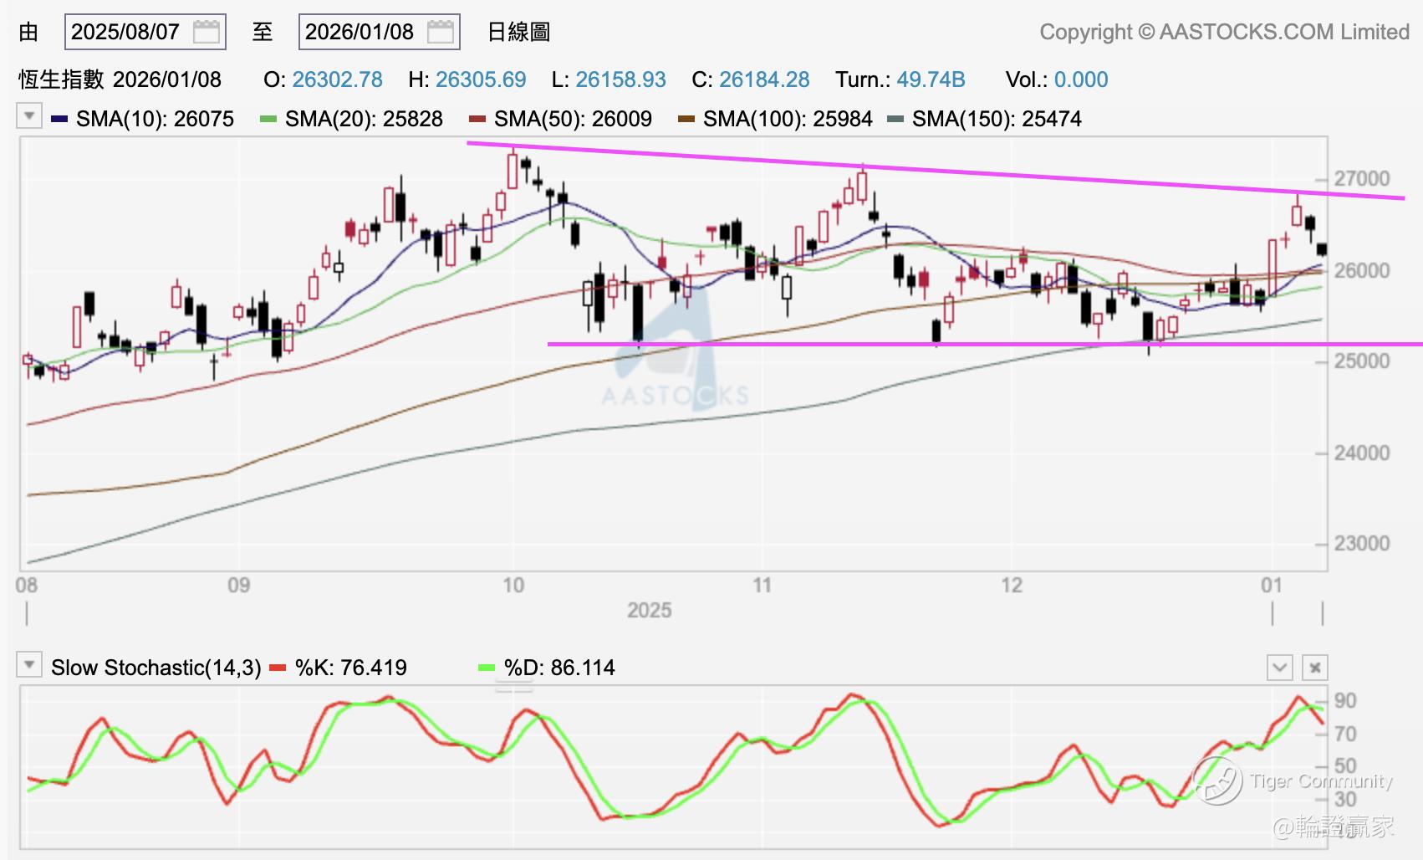Click the 09 month label on time axis

[x=239, y=585]
